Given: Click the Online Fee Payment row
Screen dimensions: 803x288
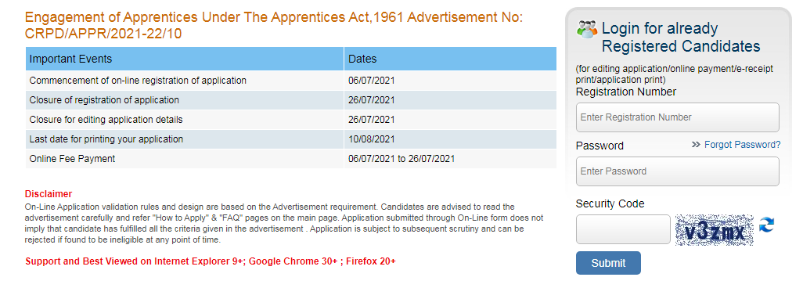Looking at the screenshot, I should coord(291,159).
